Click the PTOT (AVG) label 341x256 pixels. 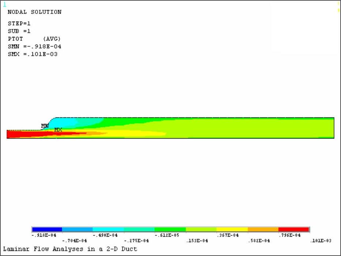point(34,39)
